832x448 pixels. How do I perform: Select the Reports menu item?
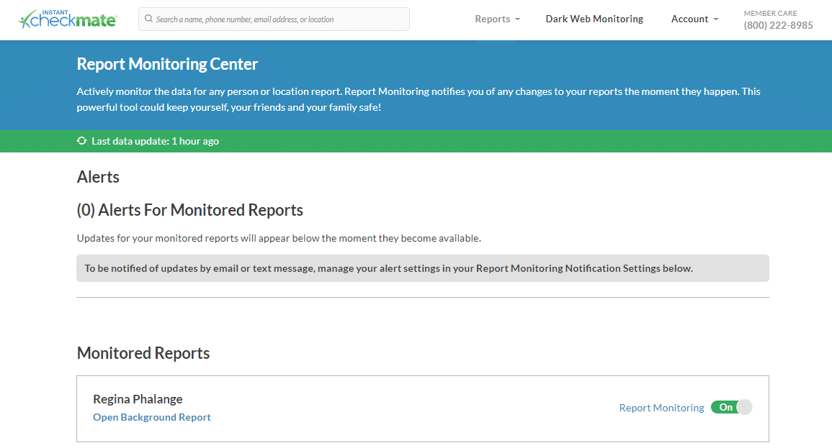pyautogui.click(x=492, y=19)
